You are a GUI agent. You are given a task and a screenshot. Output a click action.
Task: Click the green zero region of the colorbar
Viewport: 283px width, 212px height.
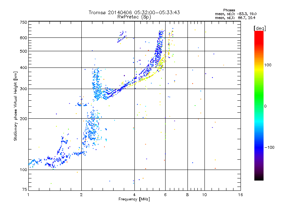tap(259, 106)
